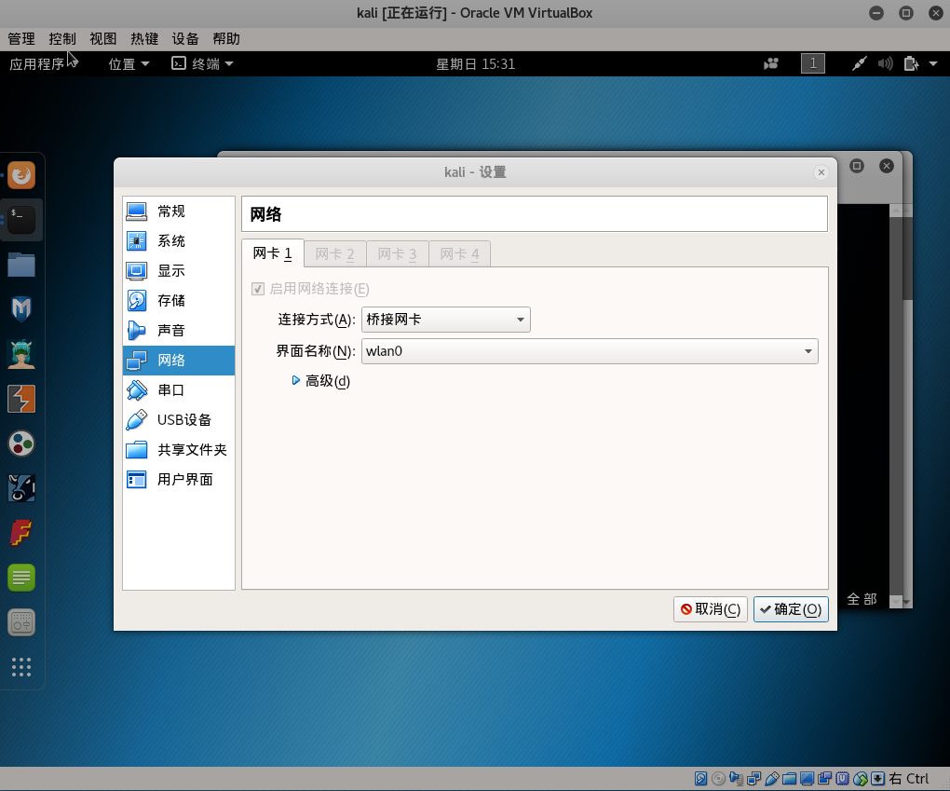Open the gray tweak tool icon in dock
This screenshot has width=950, height=791.
[x=21, y=622]
